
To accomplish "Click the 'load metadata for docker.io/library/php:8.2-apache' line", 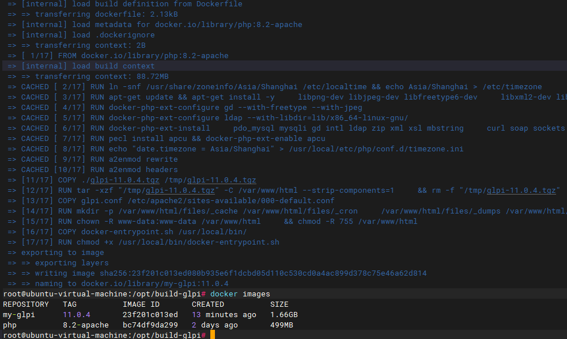I will 155,25.
